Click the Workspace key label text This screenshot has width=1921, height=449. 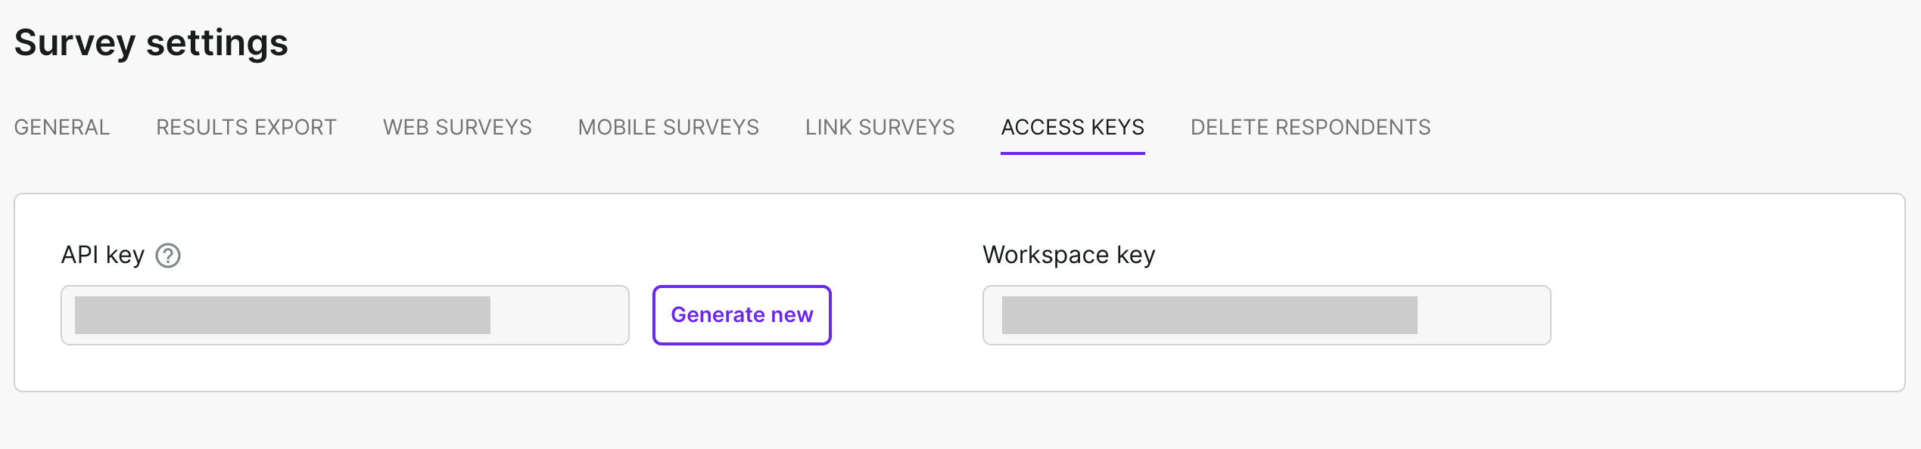[x=1069, y=255]
